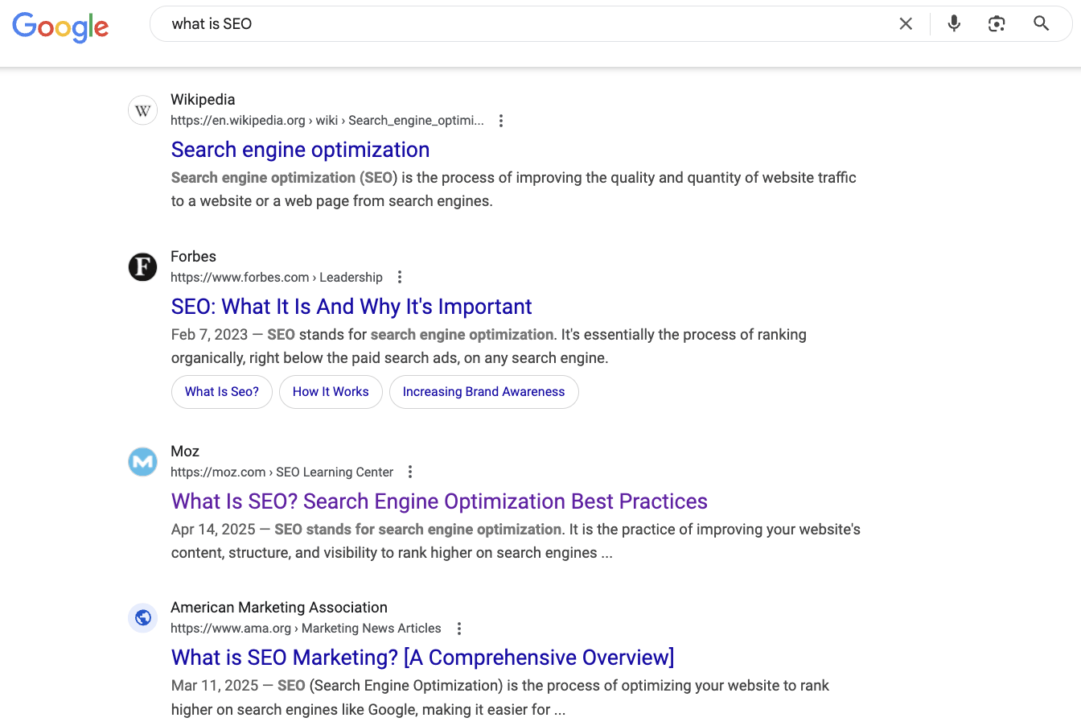This screenshot has height=726, width=1081.
Task: Open 'SEO: What It Is And Why It's Important'
Action: coord(351,307)
